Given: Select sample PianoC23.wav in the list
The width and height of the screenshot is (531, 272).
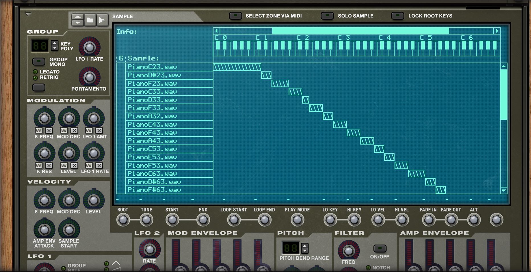Looking at the screenshot, I should 169,67.
